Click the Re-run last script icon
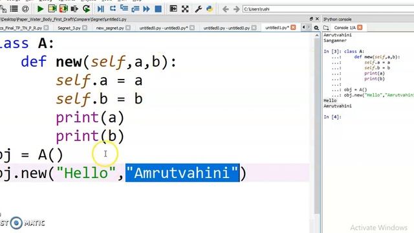 86,9
